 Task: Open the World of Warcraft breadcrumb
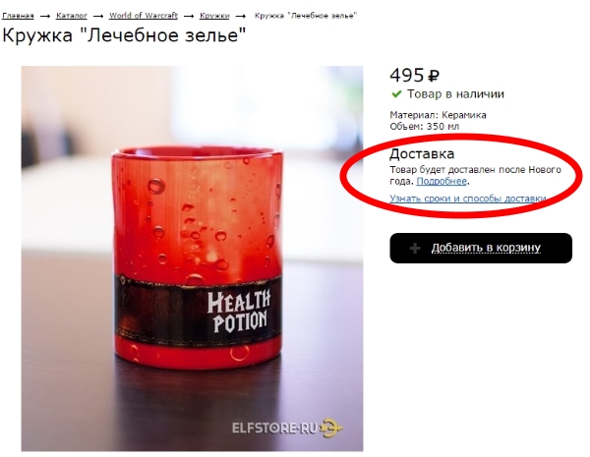point(144,16)
